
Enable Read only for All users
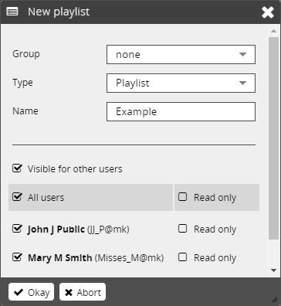tap(182, 197)
